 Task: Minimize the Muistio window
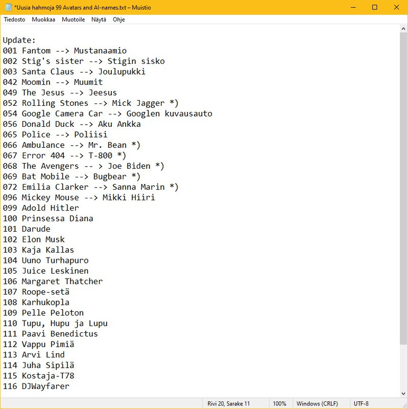click(x=353, y=7)
